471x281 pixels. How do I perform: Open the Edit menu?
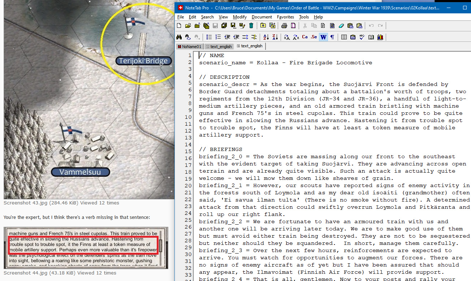(193, 17)
